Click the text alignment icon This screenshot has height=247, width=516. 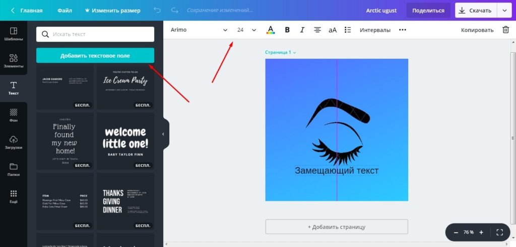point(317,30)
